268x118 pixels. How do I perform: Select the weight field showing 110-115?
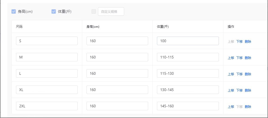[188, 57]
